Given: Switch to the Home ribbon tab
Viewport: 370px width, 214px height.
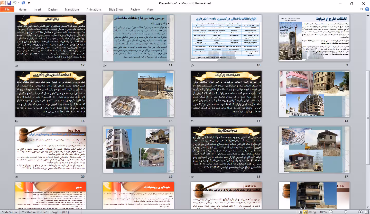Looking at the screenshot, I should (23, 9).
